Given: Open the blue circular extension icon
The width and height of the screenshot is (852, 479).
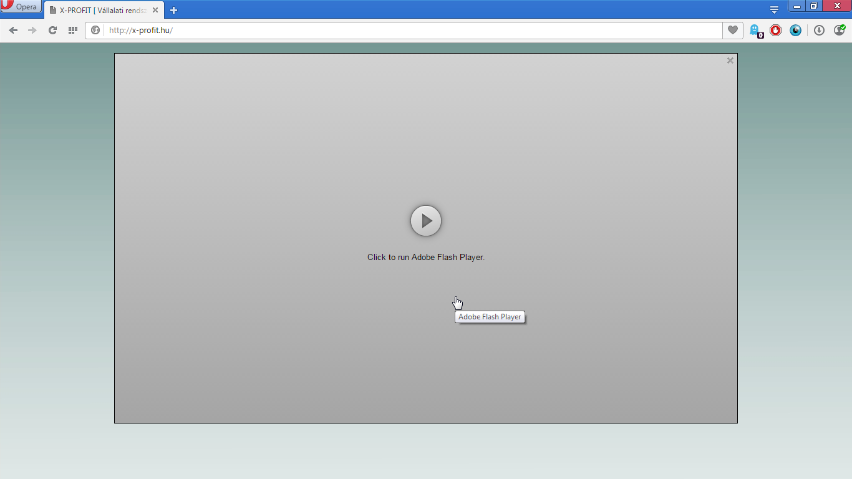Looking at the screenshot, I should 795,30.
